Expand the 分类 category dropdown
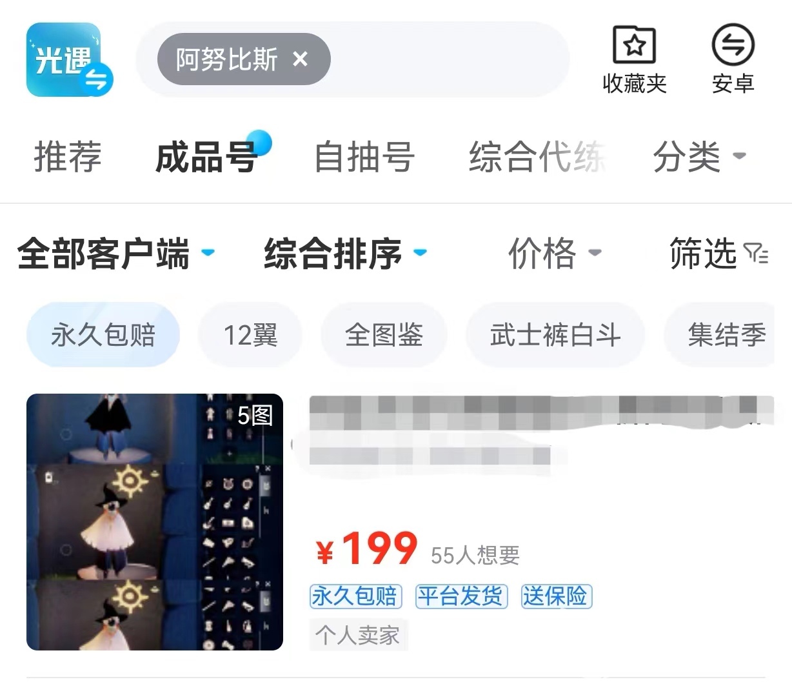Viewport: 792px width, 695px height. [699, 156]
